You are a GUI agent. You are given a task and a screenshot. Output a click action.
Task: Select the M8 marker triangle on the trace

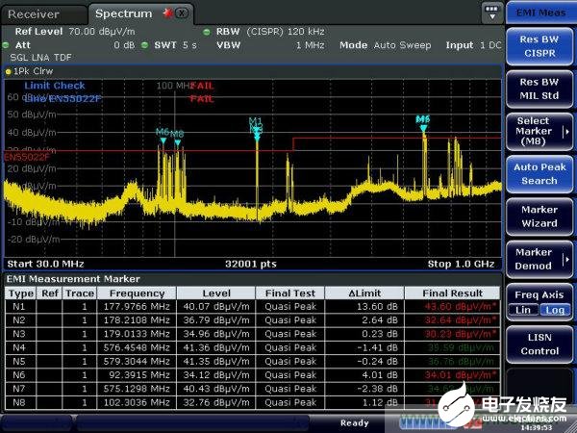tap(177, 143)
